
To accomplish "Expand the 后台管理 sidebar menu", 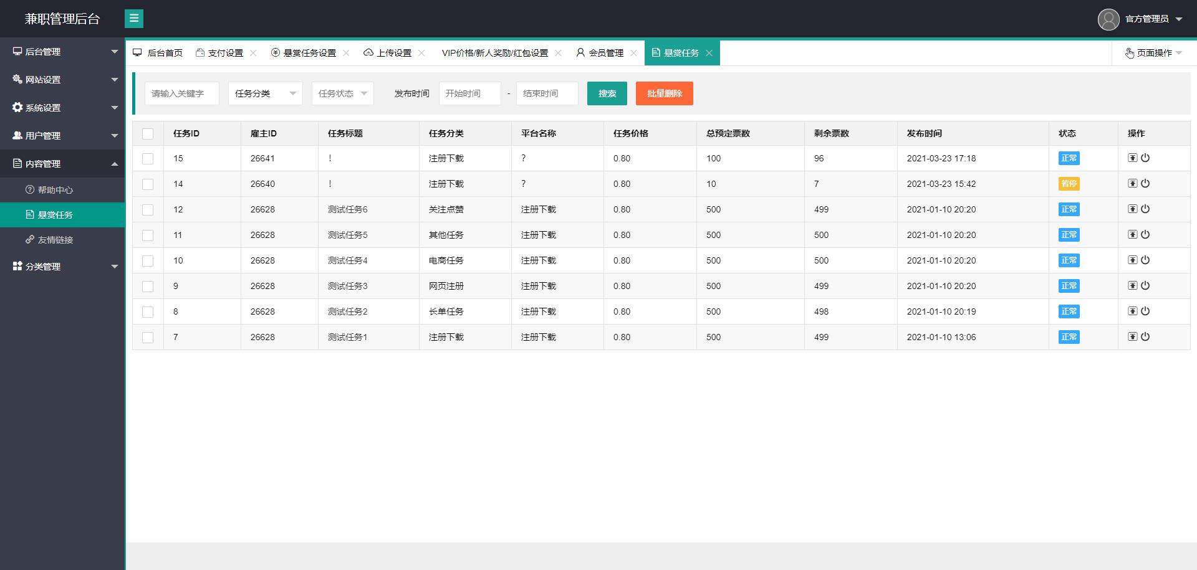I will [x=62, y=52].
